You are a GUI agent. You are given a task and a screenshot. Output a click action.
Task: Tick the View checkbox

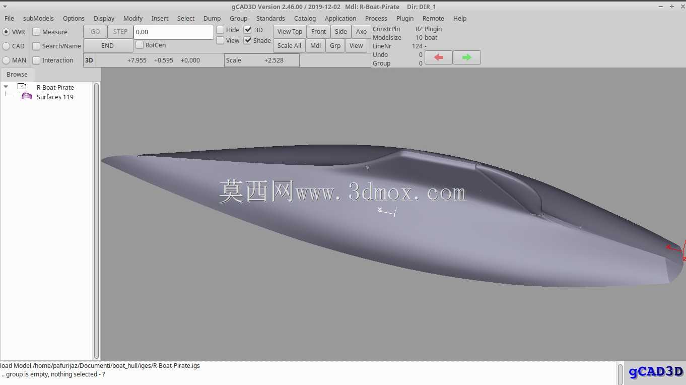click(x=220, y=40)
